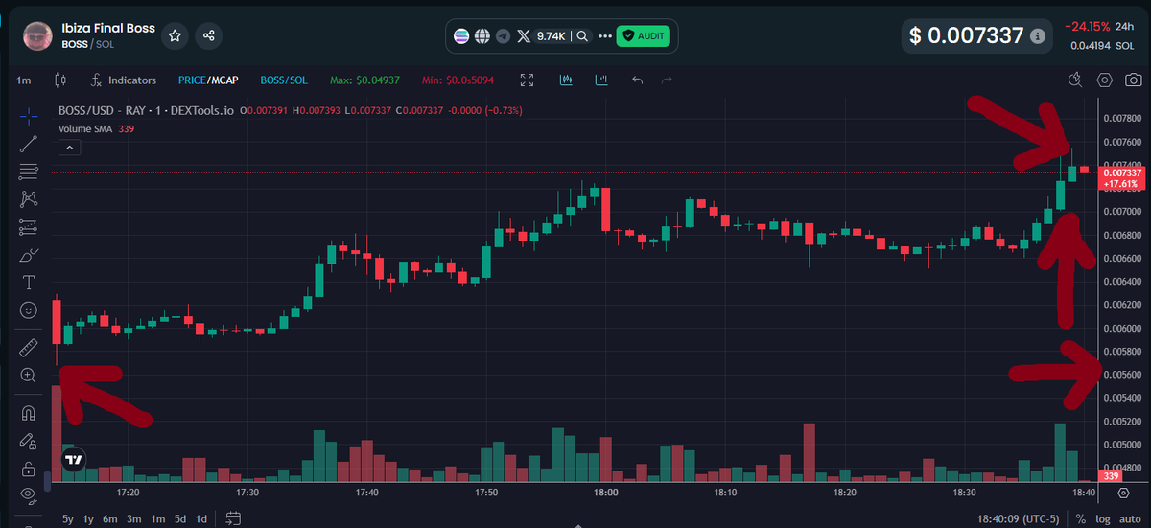Open the Telegram link icon
Image resolution: width=1151 pixels, height=528 pixels.
[503, 36]
